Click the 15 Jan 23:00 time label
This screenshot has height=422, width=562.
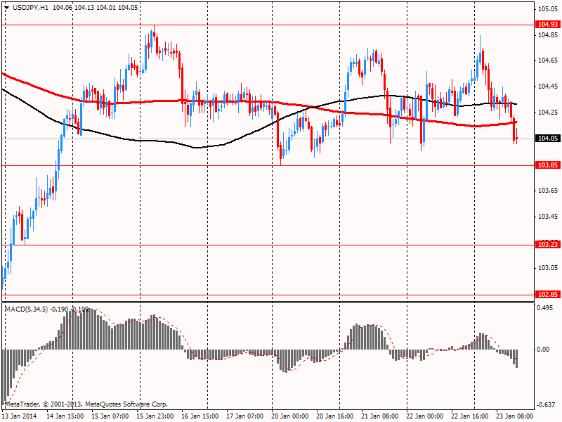click(155, 416)
